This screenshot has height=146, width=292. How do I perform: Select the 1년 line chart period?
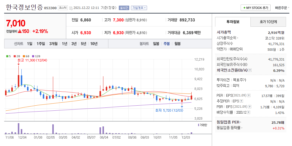(x=64, y=44)
